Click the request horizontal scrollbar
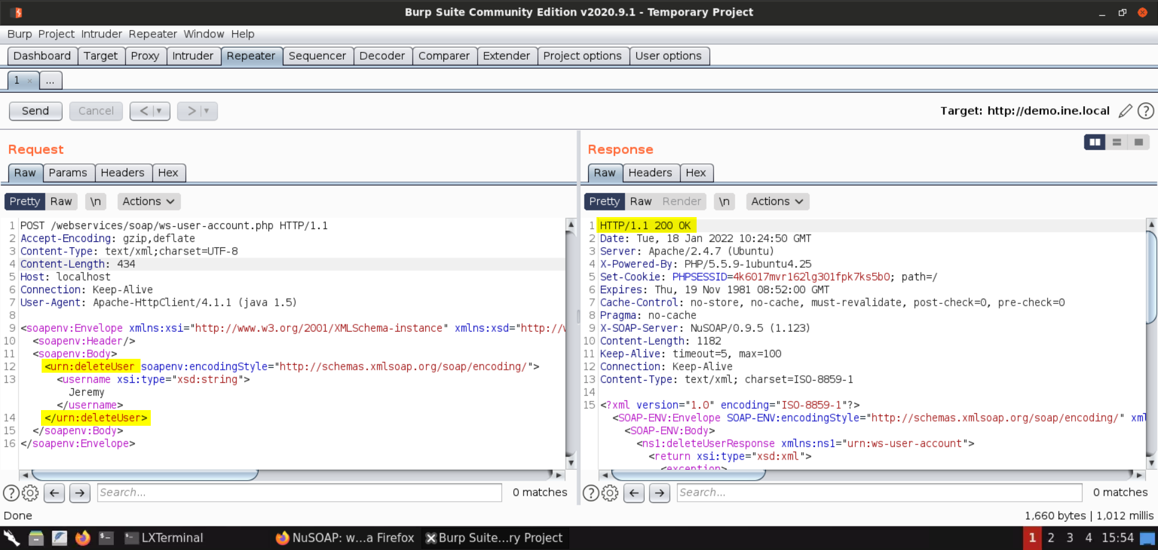The width and height of the screenshot is (1158, 550). (145, 475)
